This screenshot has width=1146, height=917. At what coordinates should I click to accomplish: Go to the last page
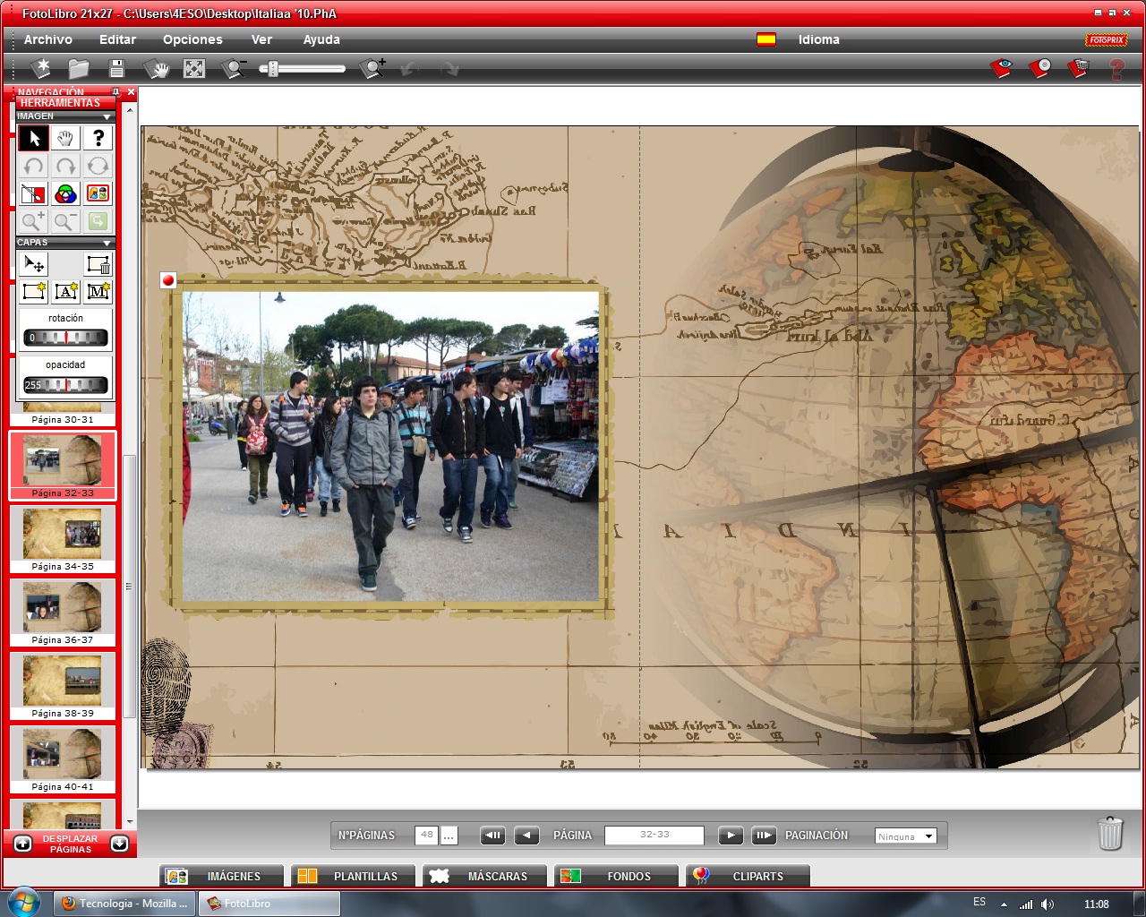click(x=764, y=836)
